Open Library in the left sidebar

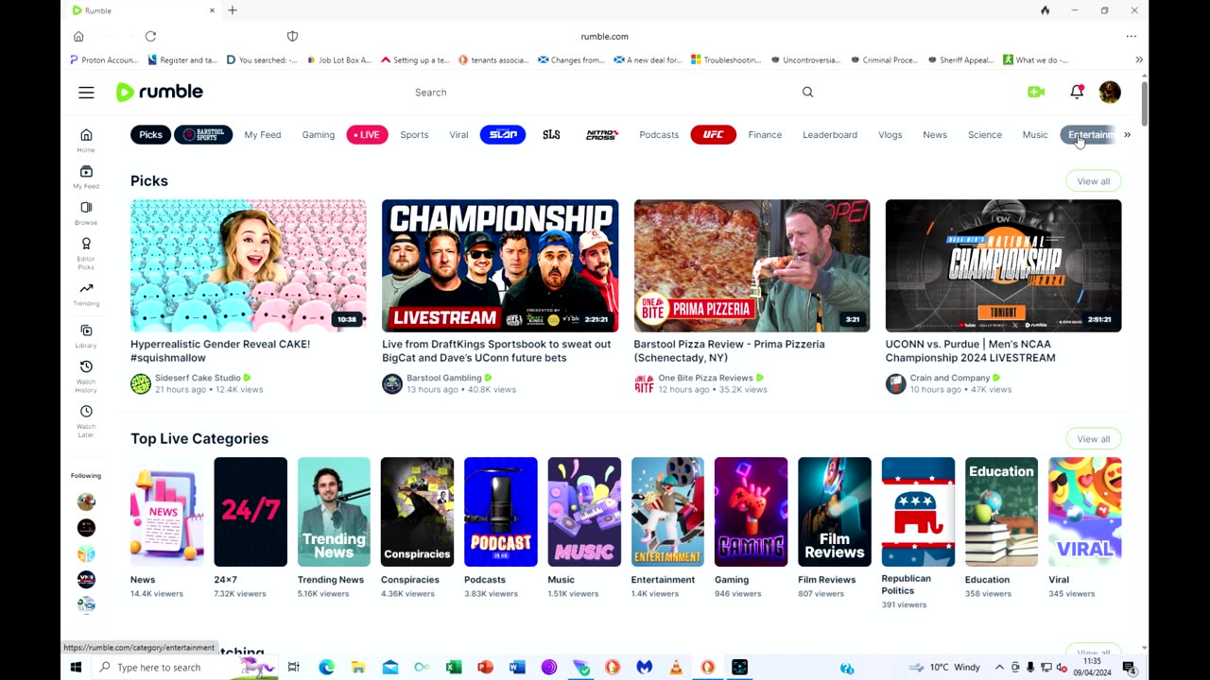click(x=86, y=335)
